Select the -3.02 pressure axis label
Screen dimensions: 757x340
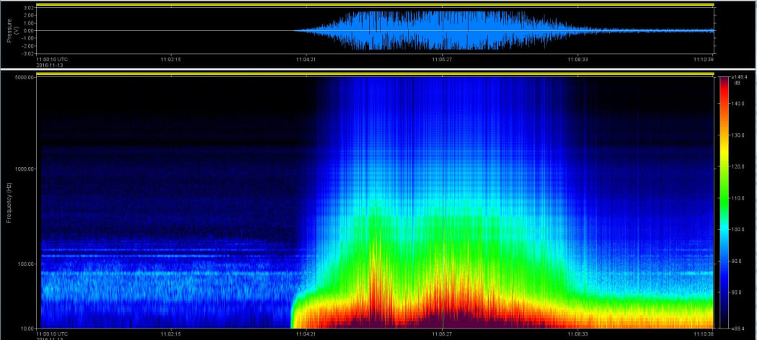pos(27,53)
